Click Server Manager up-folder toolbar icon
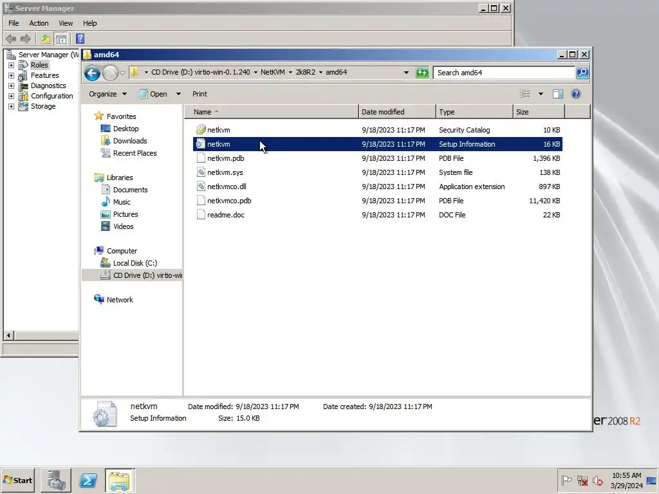The image size is (659, 494). tap(46, 39)
